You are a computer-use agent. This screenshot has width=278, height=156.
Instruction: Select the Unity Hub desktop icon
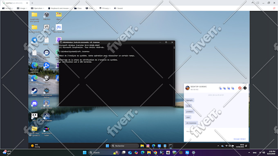[x=47, y=15]
